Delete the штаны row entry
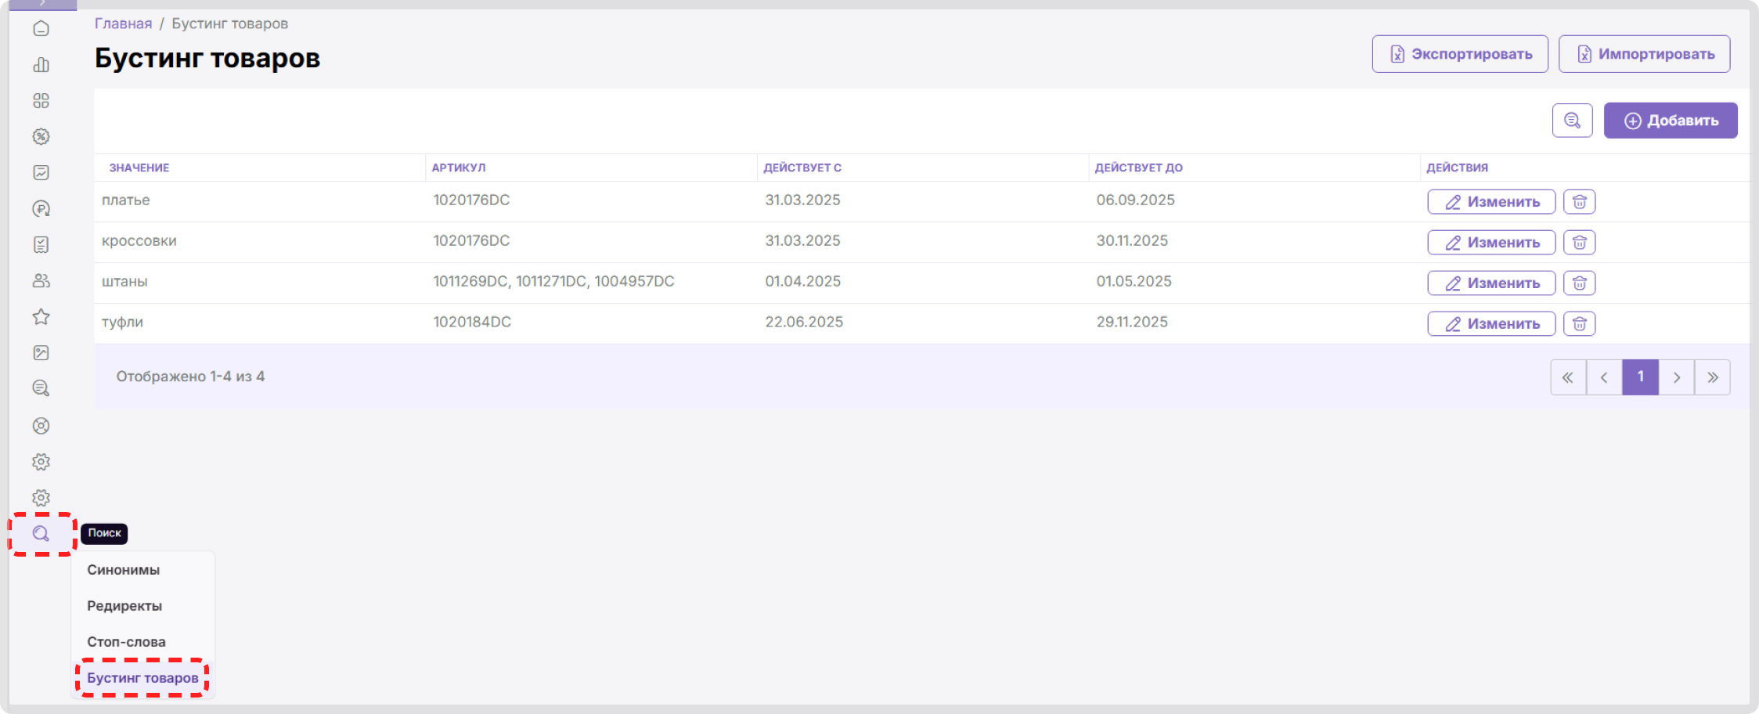The height and width of the screenshot is (714, 1759). 1579,283
